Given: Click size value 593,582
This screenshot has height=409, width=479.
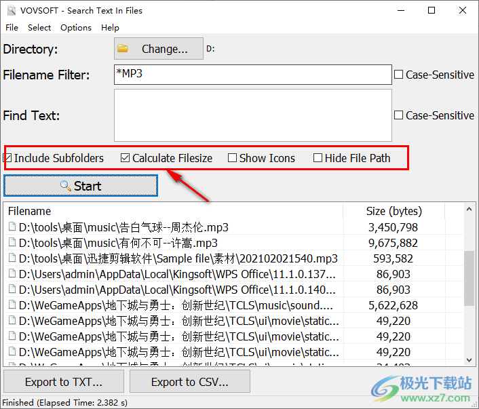Looking at the screenshot, I should click(393, 258).
